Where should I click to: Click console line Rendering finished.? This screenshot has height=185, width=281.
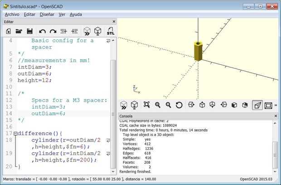(x=136, y=172)
